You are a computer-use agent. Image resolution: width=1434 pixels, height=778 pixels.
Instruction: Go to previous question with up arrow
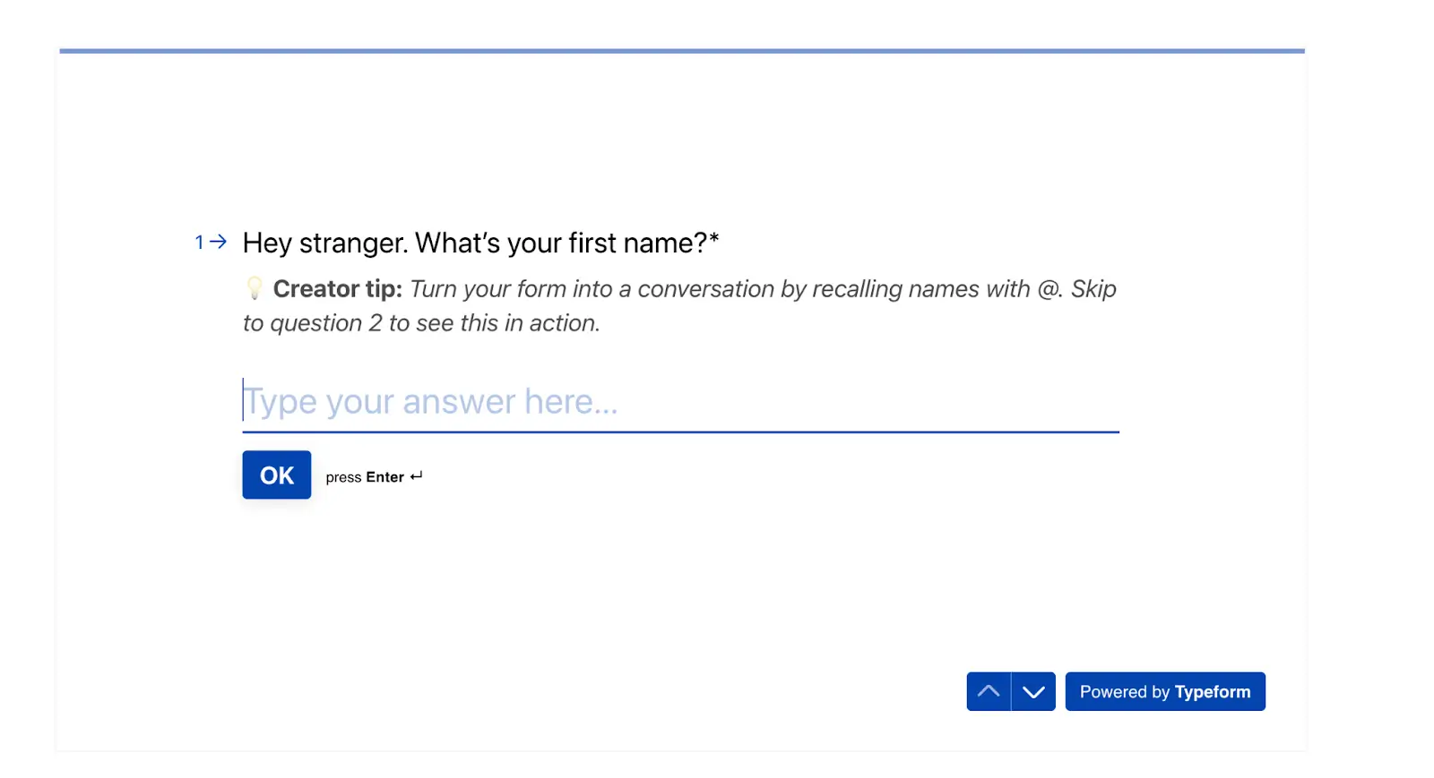coord(989,691)
